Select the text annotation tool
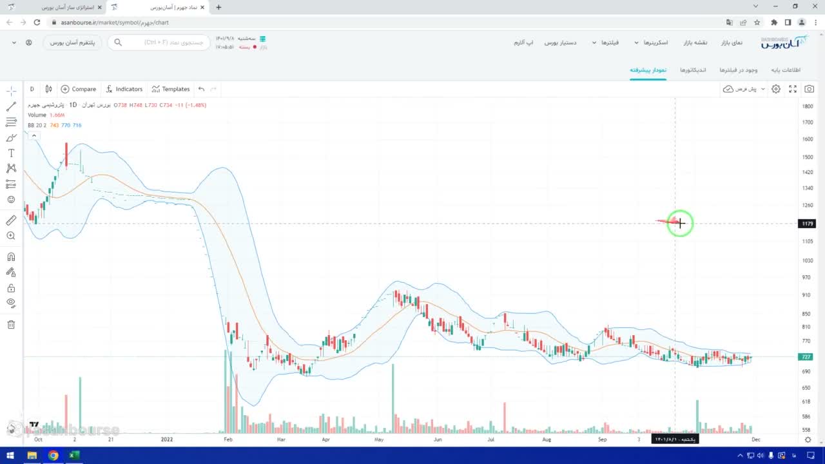Screen dimensions: 825x464 [11, 153]
